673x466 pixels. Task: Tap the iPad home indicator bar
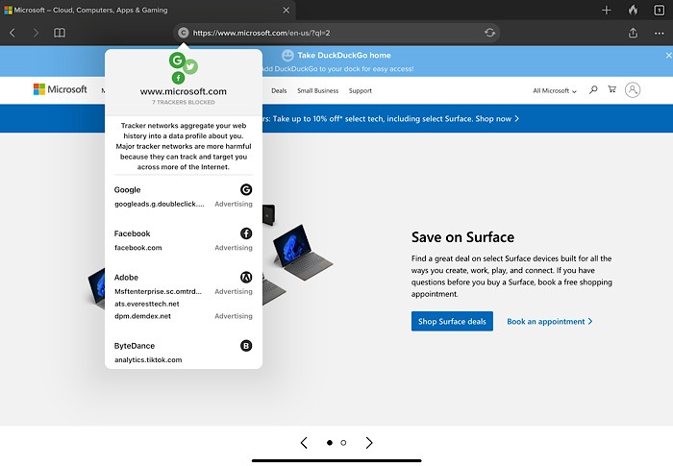(336, 460)
